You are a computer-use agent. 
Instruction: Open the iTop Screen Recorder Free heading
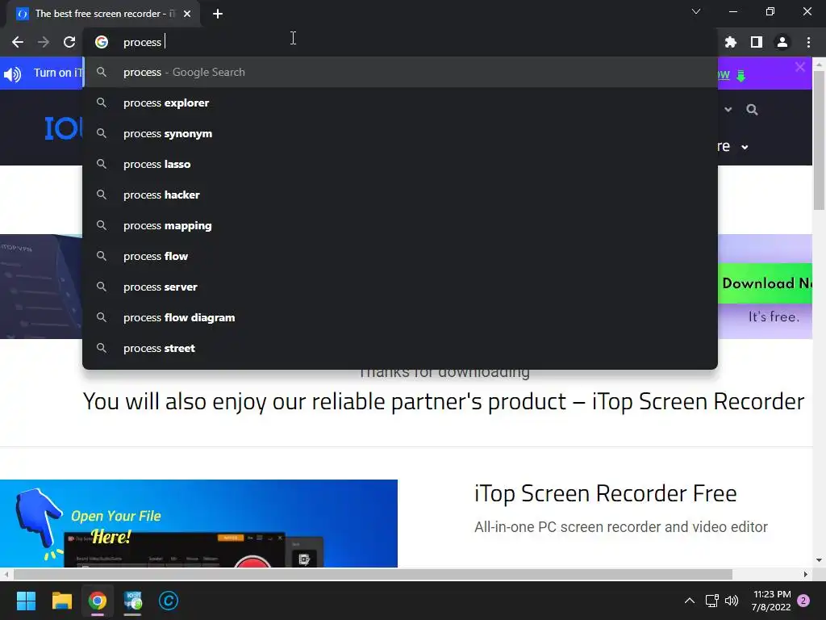605,493
